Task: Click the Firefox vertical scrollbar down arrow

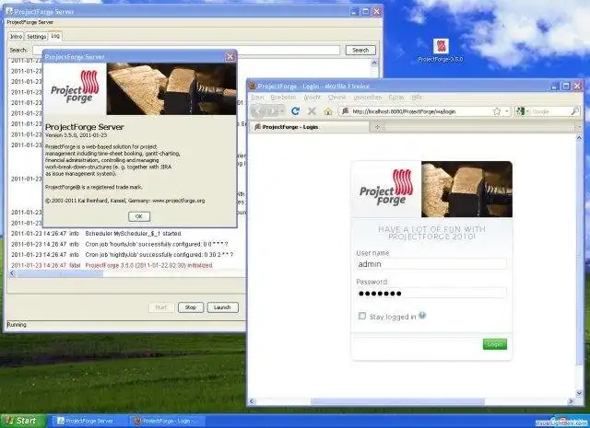Action: (x=579, y=393)
